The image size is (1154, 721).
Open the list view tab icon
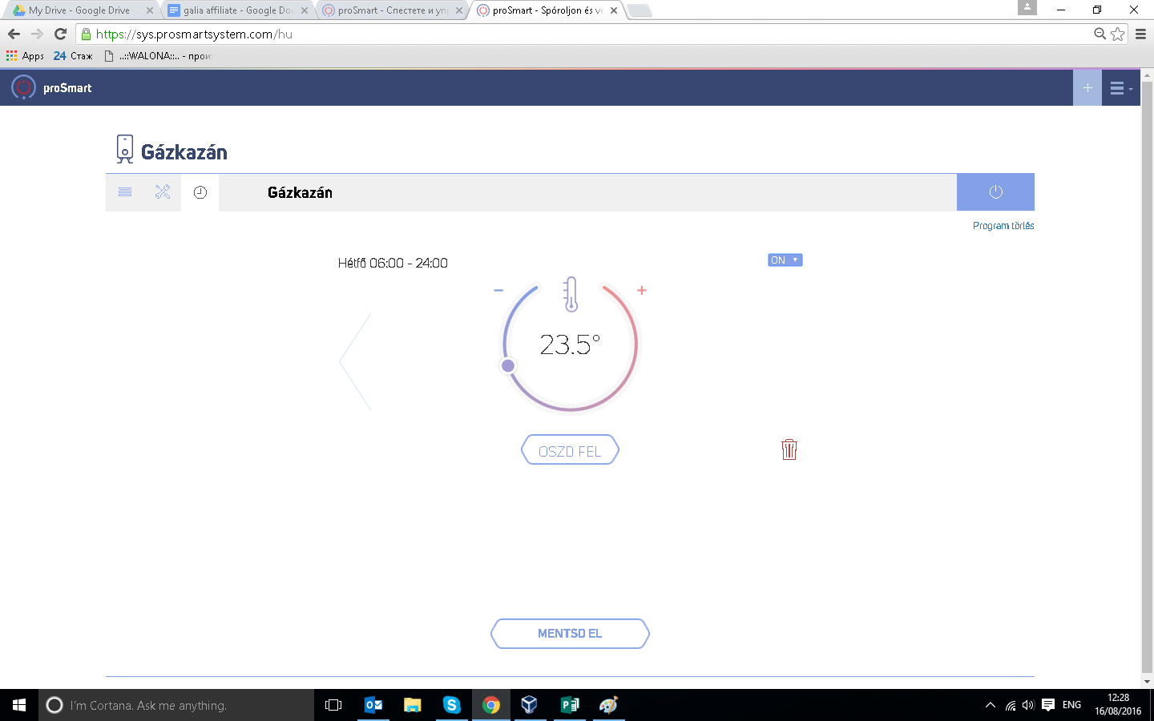125,192
